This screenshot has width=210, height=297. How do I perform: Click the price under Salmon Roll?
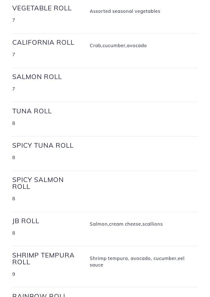pyautogui.click(x=14, y=89)
